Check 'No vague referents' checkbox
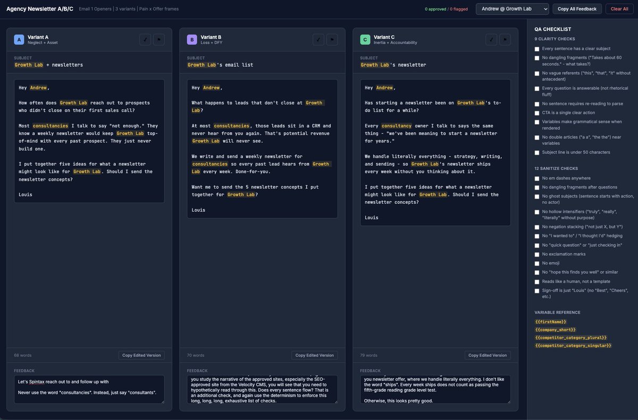Image resolution: width=638 pixels, height=420 pixels. pos(537,73)
